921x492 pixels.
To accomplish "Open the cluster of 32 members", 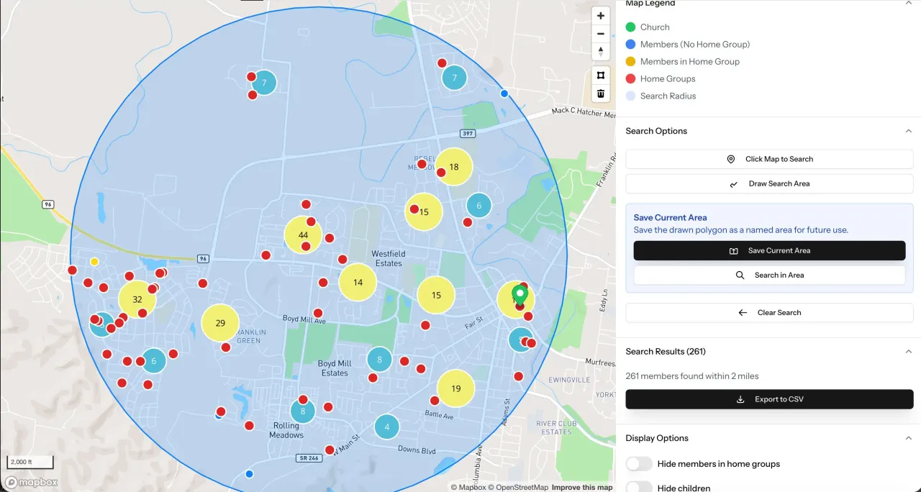I will pyautogui.click(x=137, y=300).
